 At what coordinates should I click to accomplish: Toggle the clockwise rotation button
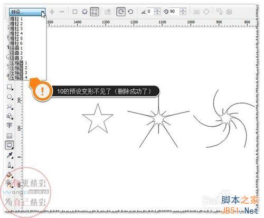(121, 12)
